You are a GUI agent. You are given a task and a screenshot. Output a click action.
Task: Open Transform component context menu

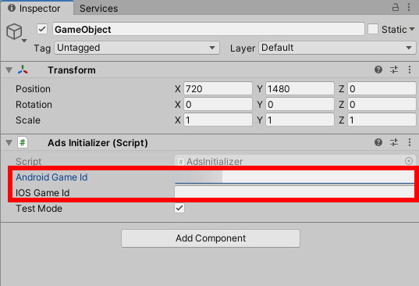410,70
